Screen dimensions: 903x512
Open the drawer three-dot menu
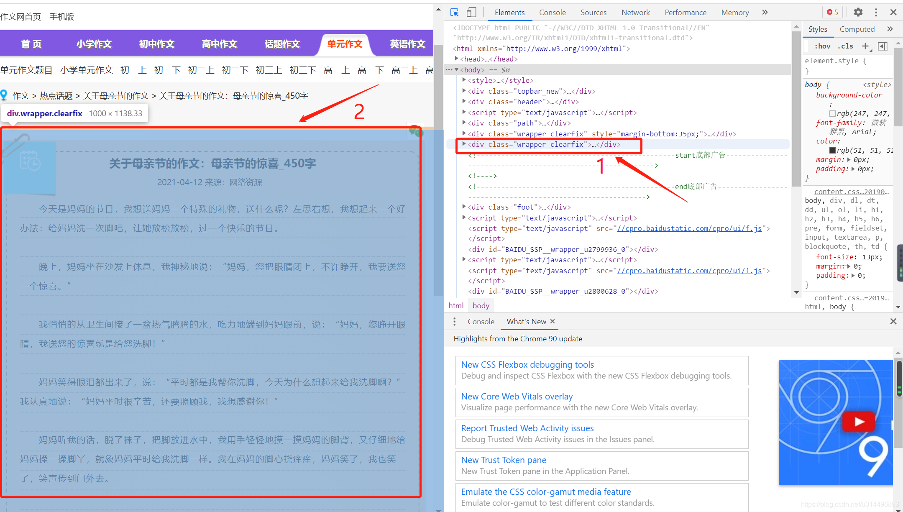point(455,321)
